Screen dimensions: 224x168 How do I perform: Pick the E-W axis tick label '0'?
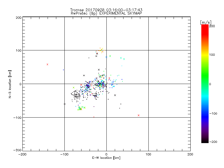coord(106,154)
